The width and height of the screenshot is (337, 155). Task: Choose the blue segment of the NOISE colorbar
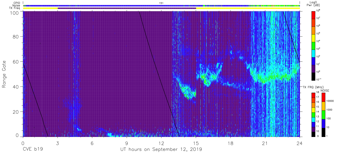tap(324, 123)
